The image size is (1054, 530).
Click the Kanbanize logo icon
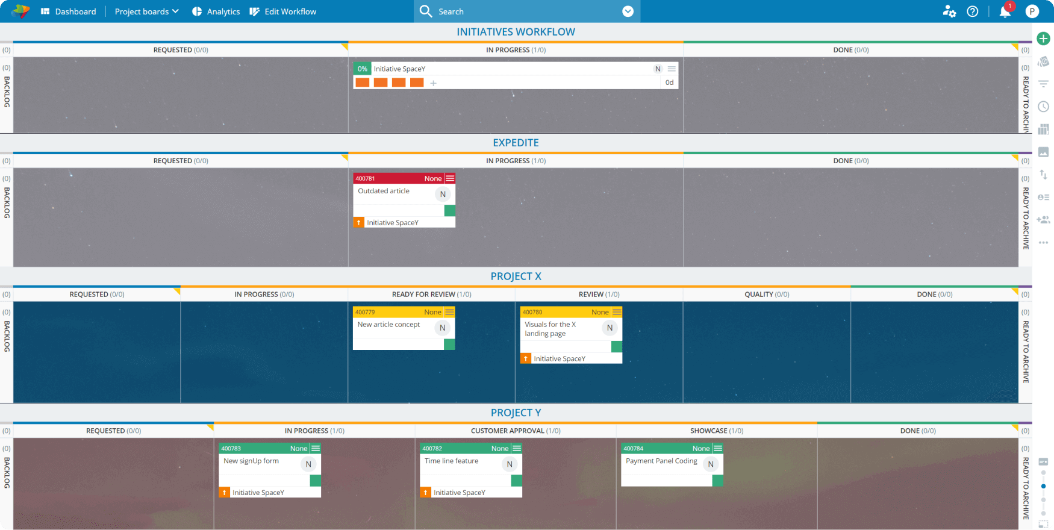click(x=20, y=11)
